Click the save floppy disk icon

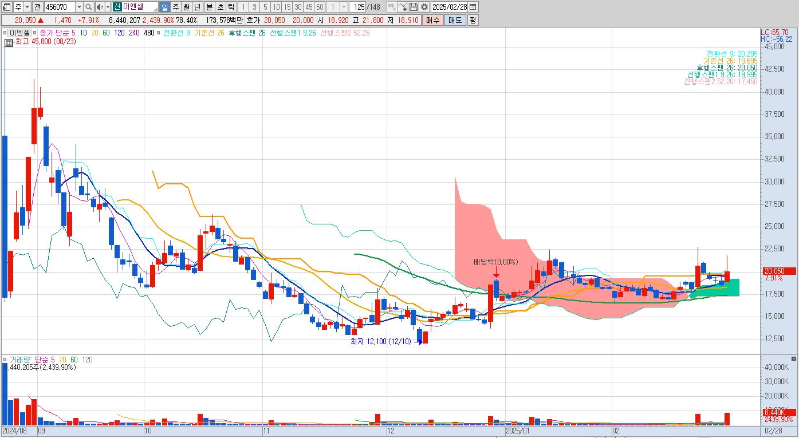point(414,7)
